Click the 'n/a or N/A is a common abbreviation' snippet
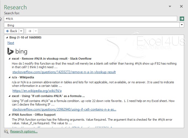This screenshot has width=188, height=138. (x=93, y=84)
